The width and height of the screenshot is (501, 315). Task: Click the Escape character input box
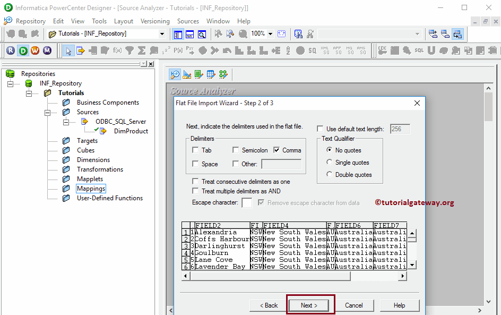tap(247, 202)
